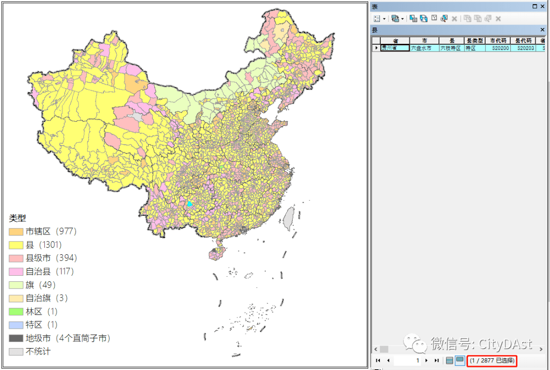
Task: Click the Zoom To Selected icon
Action: pos(444,18)
